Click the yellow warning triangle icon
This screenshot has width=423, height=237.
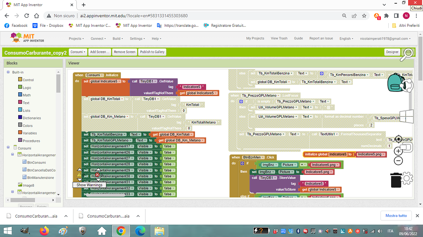tap(79, 175)
